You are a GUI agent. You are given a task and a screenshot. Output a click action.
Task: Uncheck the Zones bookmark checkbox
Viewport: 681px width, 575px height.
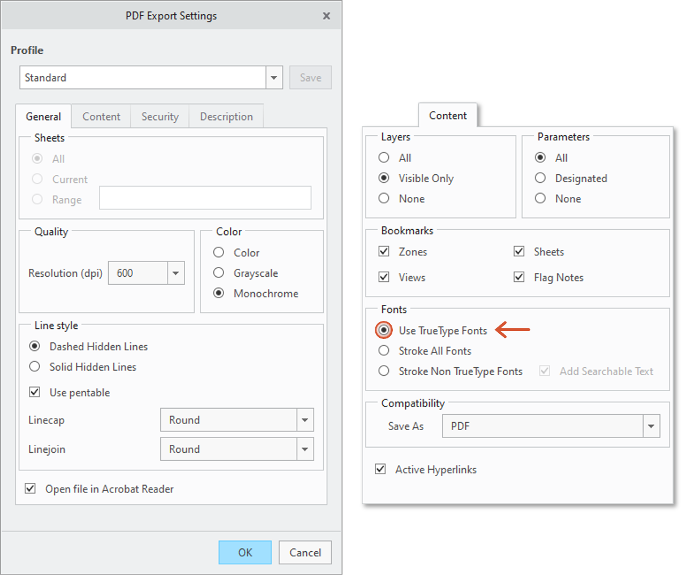(384, 251)
